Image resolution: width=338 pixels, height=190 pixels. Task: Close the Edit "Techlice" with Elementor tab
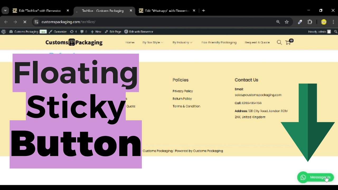(x=68, y=11)
